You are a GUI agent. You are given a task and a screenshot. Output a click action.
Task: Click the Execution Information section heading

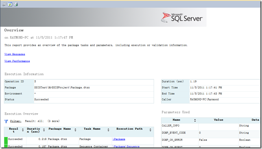(24, 74)
